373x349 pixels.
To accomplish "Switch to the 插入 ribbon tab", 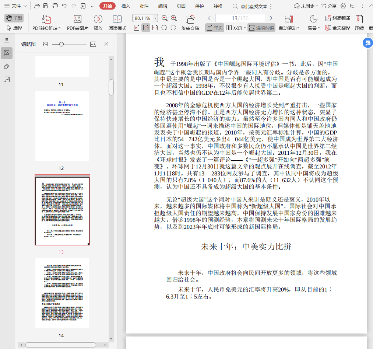I will (126, 6).
